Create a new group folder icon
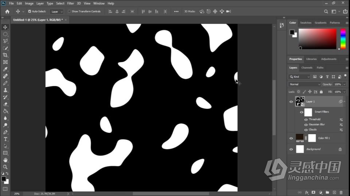 point(327,192)
